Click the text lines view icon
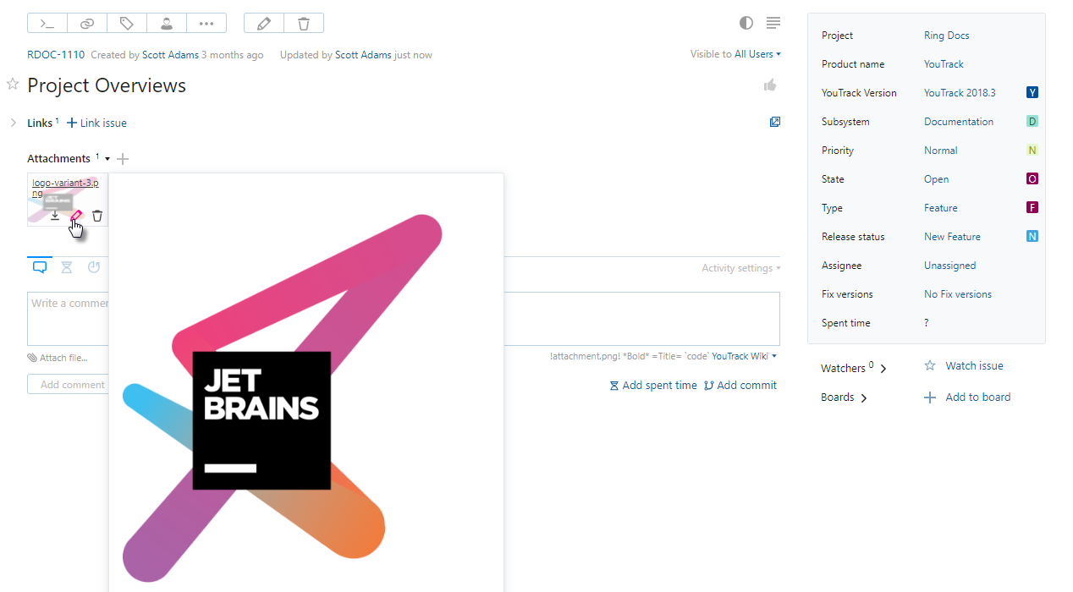 tap(773, 23)
